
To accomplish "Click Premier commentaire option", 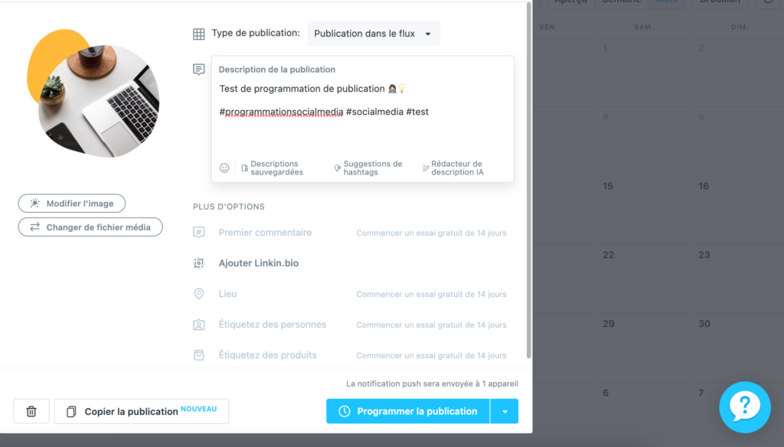I will click(265, 233).
